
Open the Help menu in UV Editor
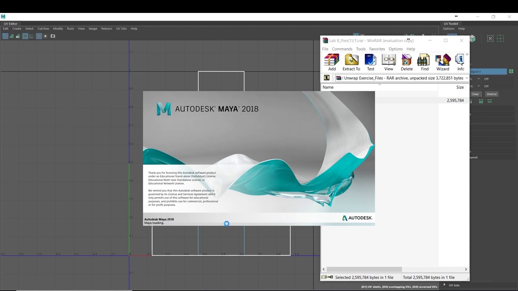(x=134, y=29)
